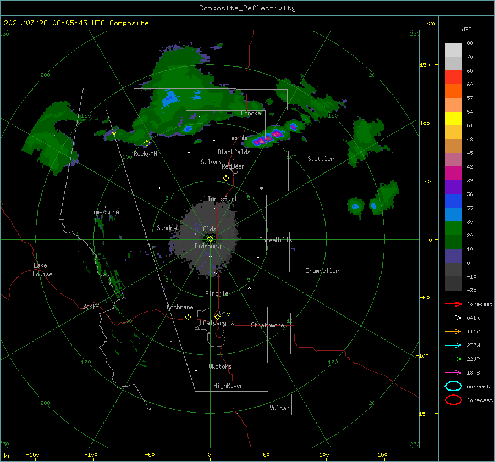Click the ThreeHills label
The height and width of the screenshot is (462, 495).
tap(276, 240)
